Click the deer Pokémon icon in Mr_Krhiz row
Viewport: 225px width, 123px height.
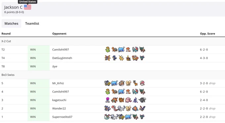[x=135, y=83]
